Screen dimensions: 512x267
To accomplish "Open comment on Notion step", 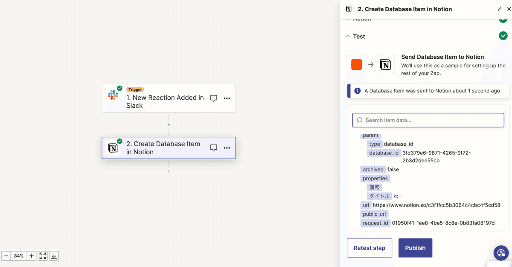I will pyautogui.click(x=214, y=148).
